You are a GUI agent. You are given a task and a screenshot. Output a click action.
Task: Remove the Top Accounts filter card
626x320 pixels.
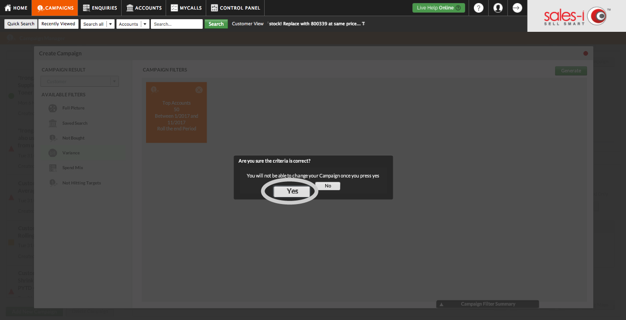(x=199, y=90)
